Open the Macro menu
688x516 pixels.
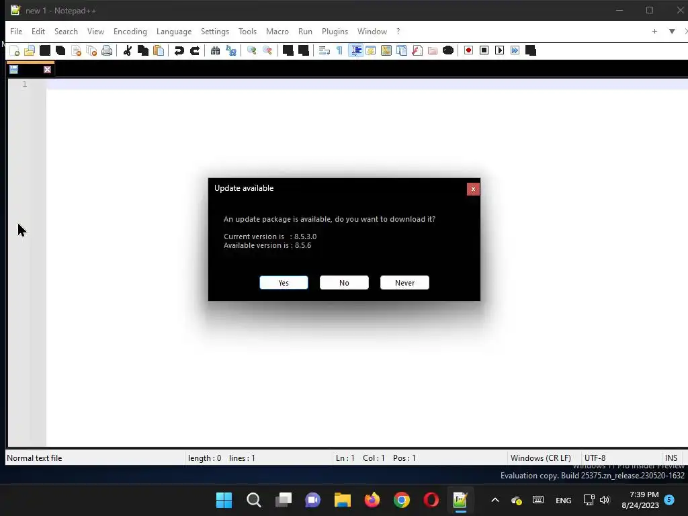[x=277, y=32]
